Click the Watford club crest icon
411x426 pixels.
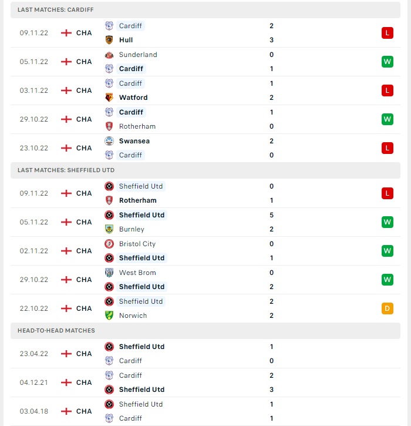[x=109, y=98]
